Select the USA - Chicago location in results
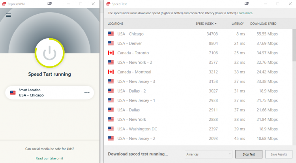This screenshot has height=163, width=296. (198, 34)
